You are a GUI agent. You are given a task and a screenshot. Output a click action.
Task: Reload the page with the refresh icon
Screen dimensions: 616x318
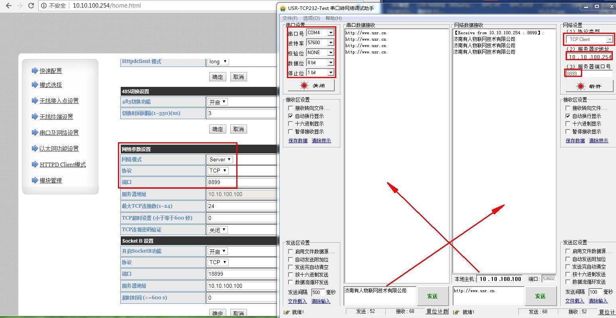click(31, 6)
